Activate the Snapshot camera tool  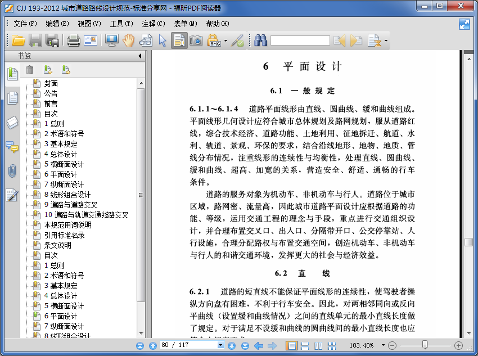coord(196,40)
